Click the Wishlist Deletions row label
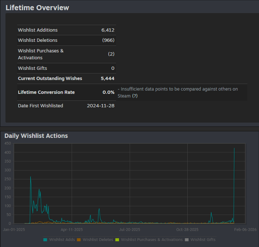This screenshot has height=247, width=259. click(x=38, y=40)
